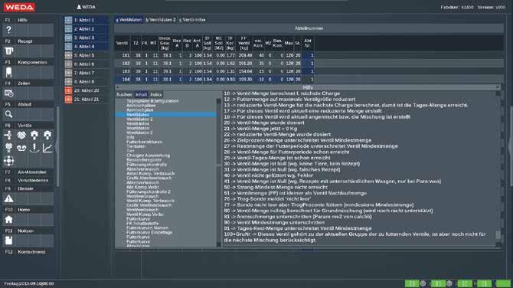513x288 pixels.
Task: Go home via the house icon
Action: pos(9,219)
